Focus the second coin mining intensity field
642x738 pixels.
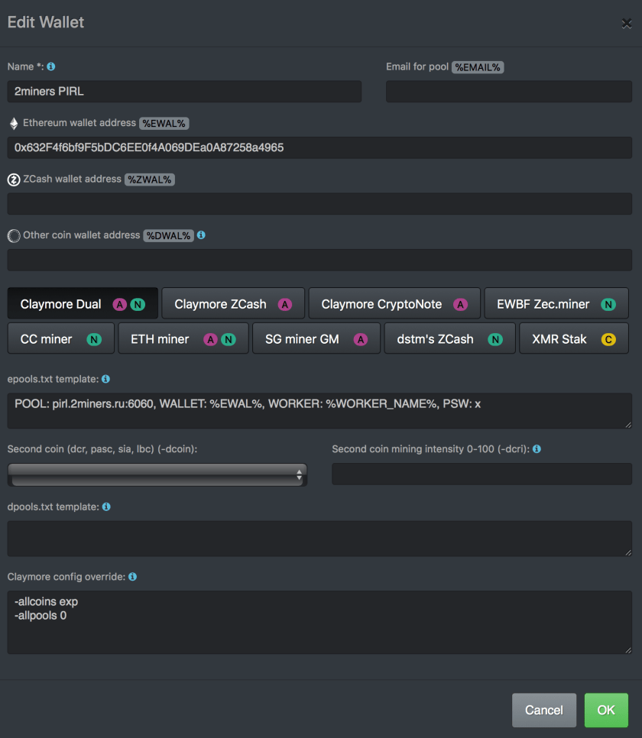[x=481, y=474]
